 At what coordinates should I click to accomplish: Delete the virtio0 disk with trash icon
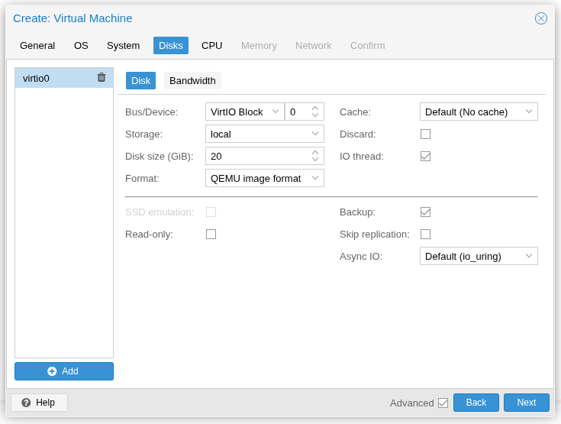point(102,77)
